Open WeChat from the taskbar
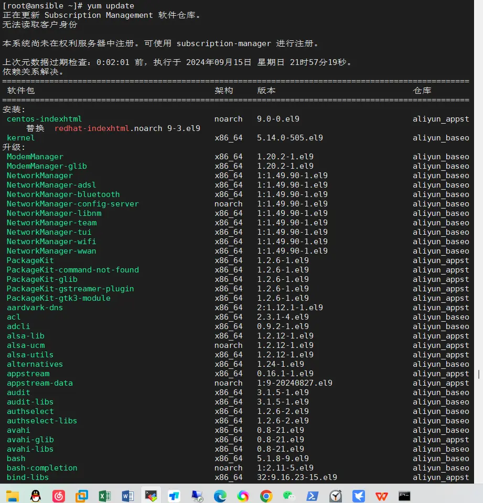 click(289, 496)
